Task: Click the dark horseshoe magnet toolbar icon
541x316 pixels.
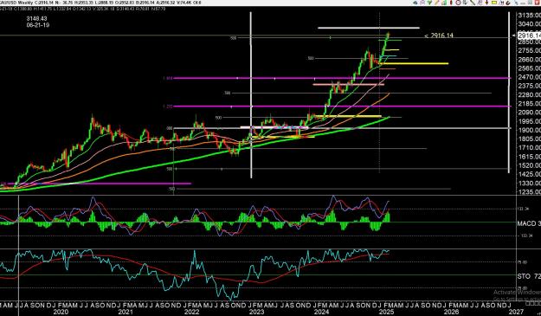Action: point(508,3)
